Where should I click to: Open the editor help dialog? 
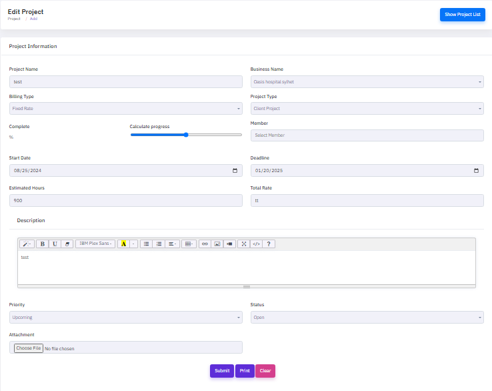pyautogui.click(x=269, y=244)
